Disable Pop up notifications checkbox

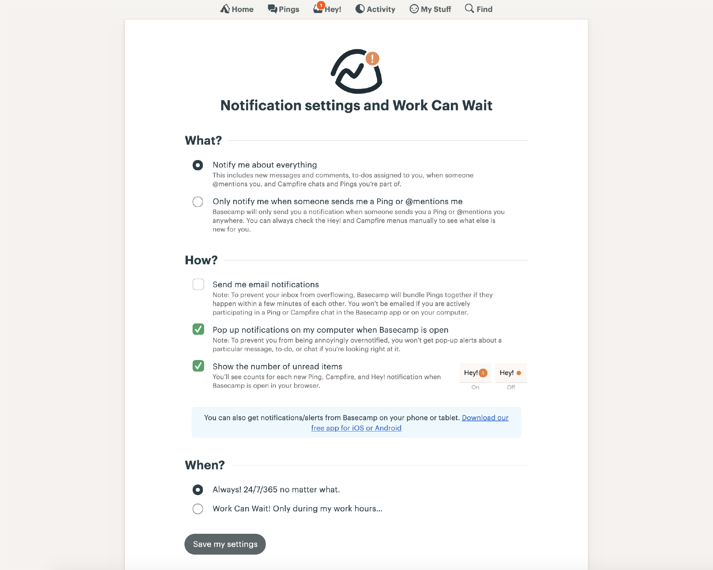point(198,330)
